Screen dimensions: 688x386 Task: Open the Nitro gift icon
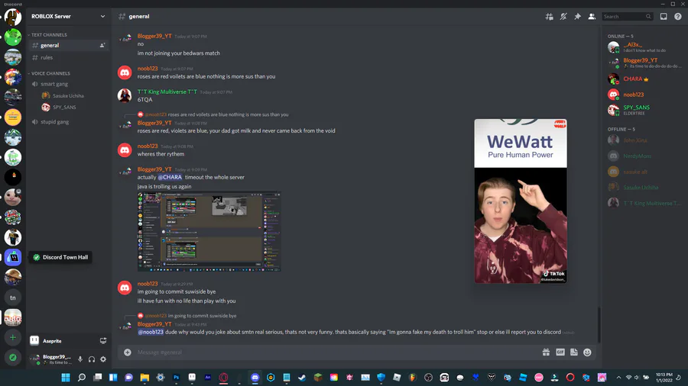coord(546,352)
